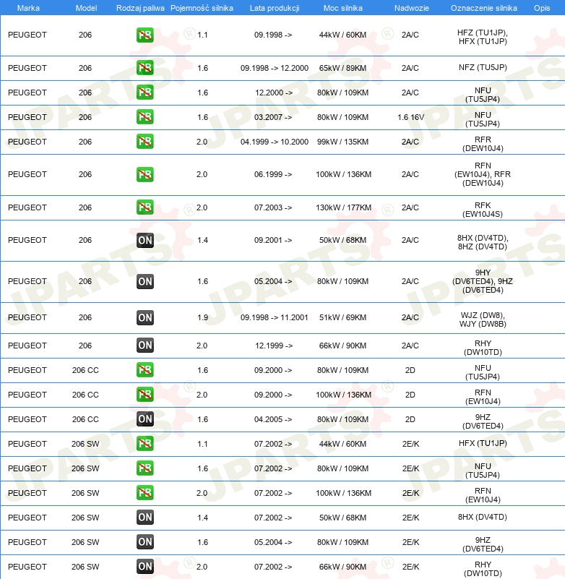
Task: Click diesel ON icon in 206 SW 1.4 row
Action: [x=145, y=518]
